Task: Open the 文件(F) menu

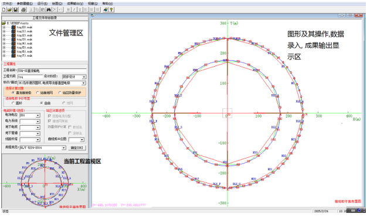Action: coord(7,4)
